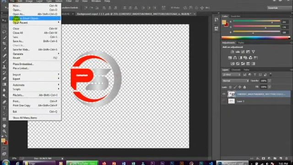
Task: Choose Exit in File menu
Action: pos(35,112)
